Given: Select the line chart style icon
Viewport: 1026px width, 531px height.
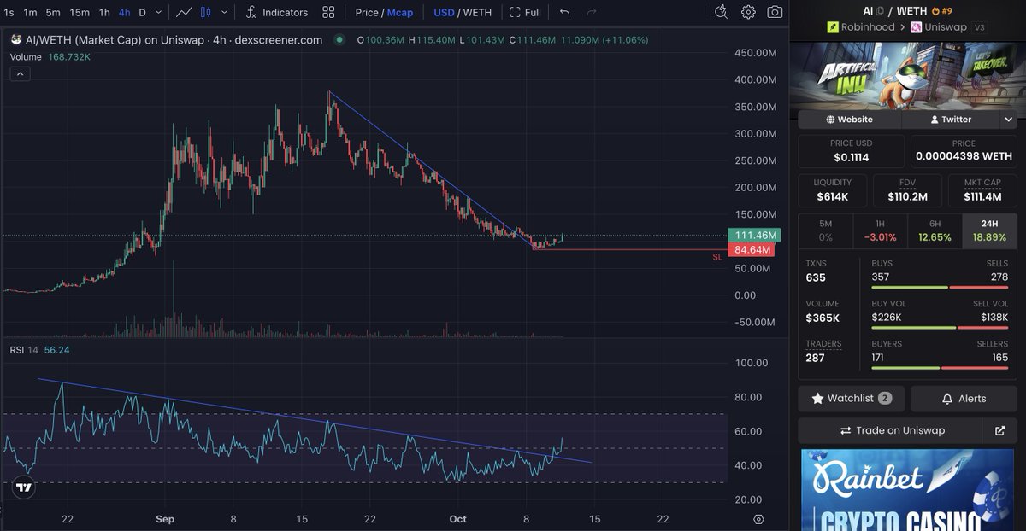Looking at the screenshot, I should (185, 13).
